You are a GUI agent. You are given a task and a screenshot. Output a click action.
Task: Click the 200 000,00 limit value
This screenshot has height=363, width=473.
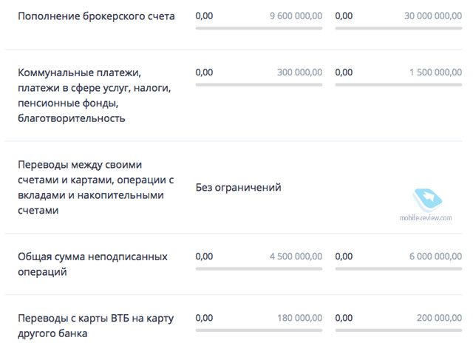click(x=439, y=318)
